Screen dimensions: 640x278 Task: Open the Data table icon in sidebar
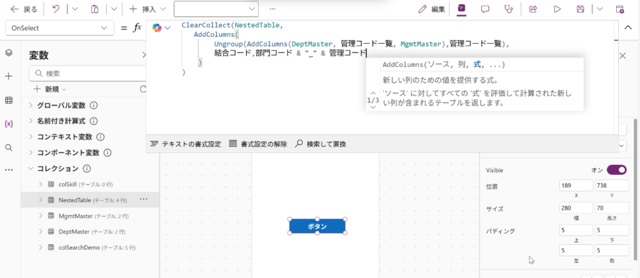tap(9, 101)
